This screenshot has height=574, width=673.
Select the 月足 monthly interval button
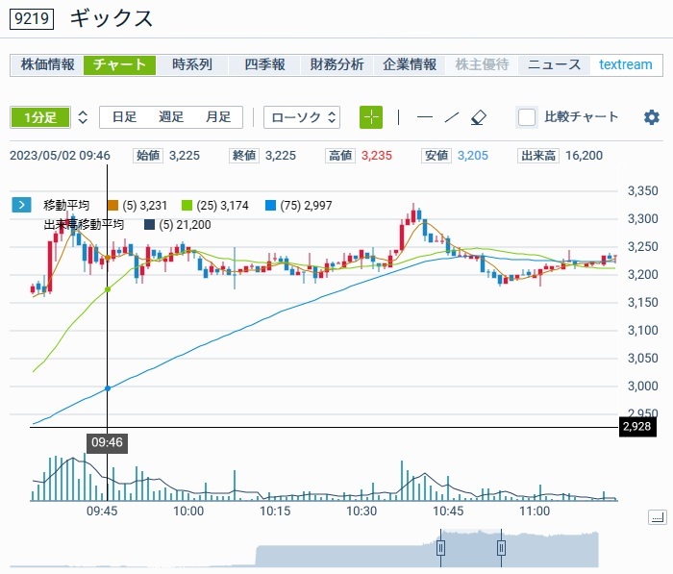(x=218, y=117)
